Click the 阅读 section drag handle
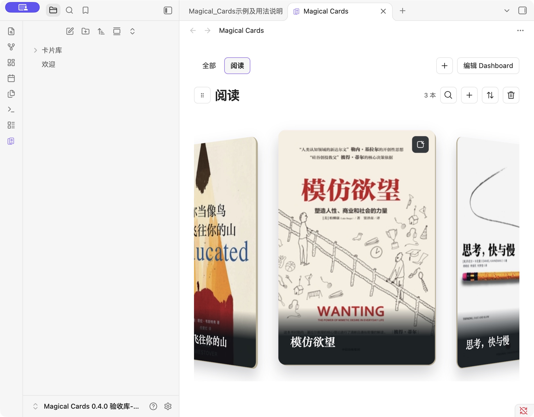The width and height of the screenshot is (534, 417). [202, 95]
